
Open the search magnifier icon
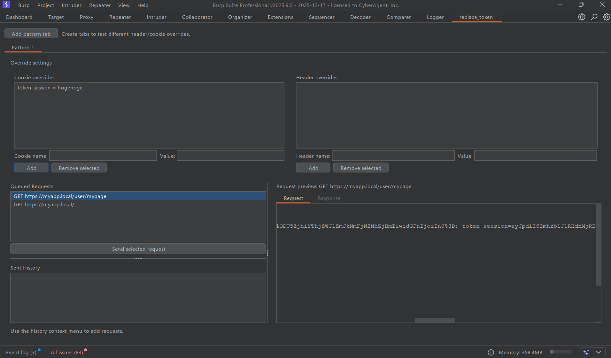(x=594, y=17)
